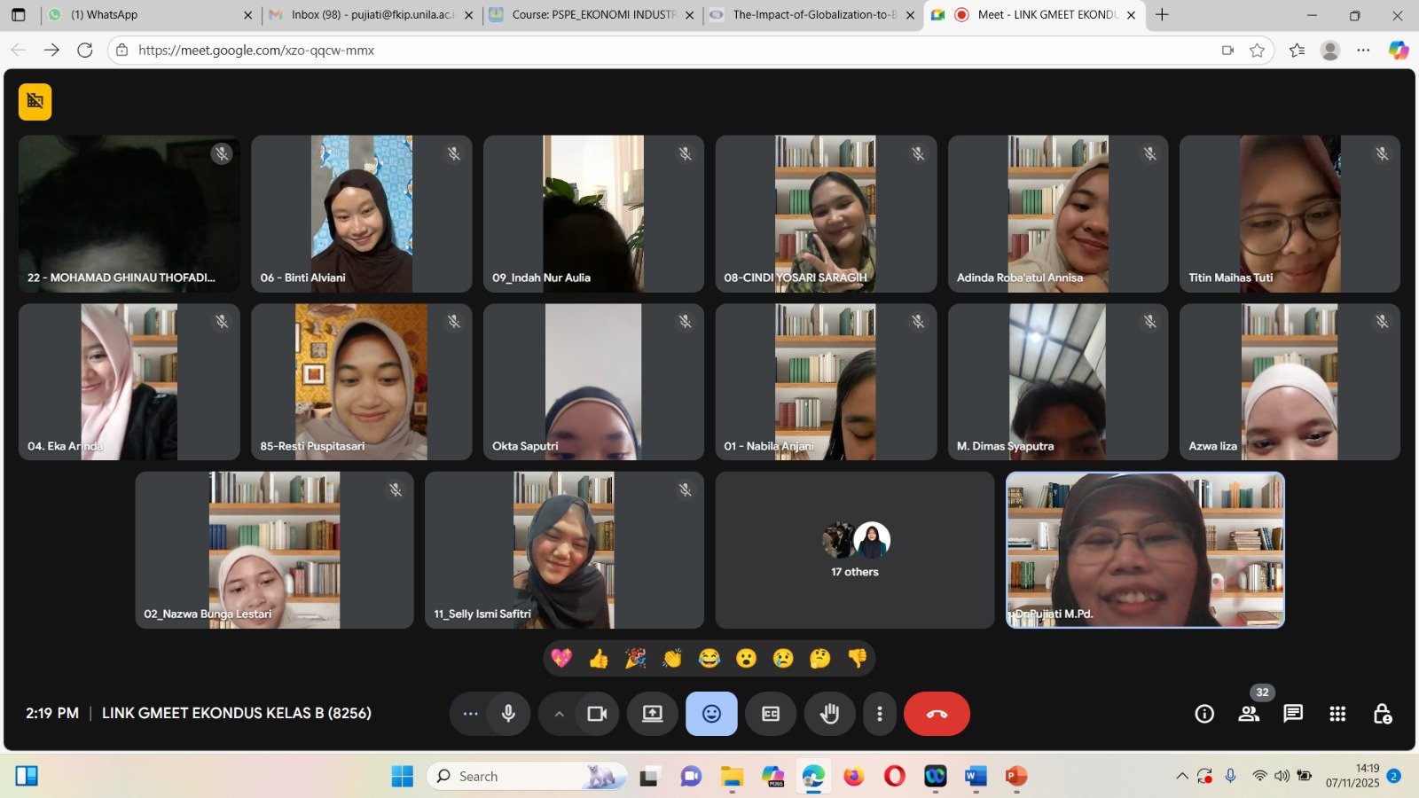Screen dimensions: 1419x798
Task: Hide the emoji reactions bar
Action: 711,714
